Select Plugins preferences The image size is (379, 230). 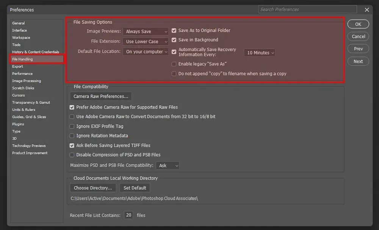pyautogui.click(x=18, y=124)
